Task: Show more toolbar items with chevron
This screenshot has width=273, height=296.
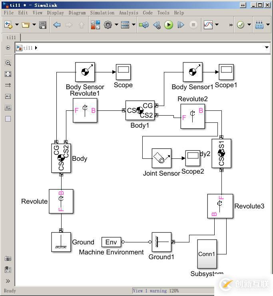Action: (231, 25)
